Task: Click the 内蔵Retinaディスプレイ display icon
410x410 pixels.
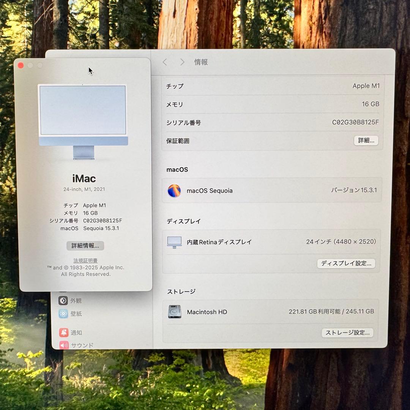Action: click(174, 242)
